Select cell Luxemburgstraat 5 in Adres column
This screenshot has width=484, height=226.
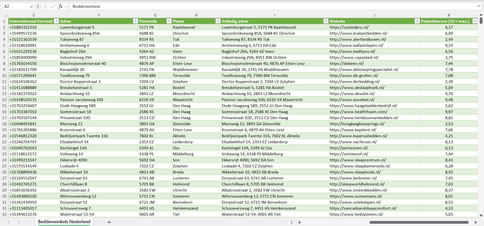pos(99,27)
